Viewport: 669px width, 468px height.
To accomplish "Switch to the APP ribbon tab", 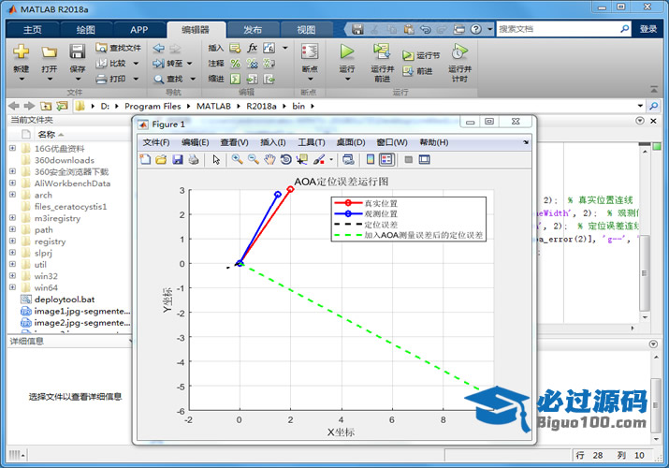I will [139, 29].
